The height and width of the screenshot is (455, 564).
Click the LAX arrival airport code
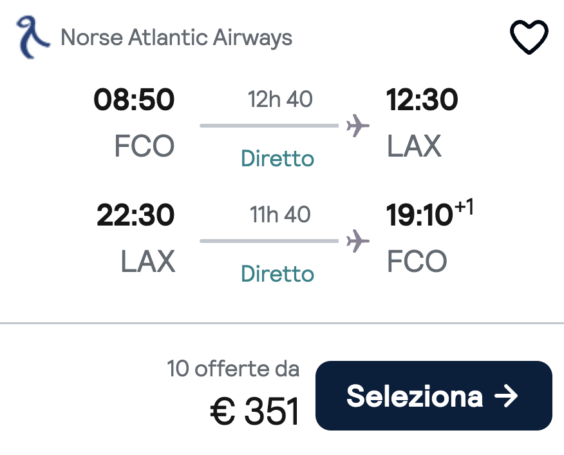click(415, 146)
